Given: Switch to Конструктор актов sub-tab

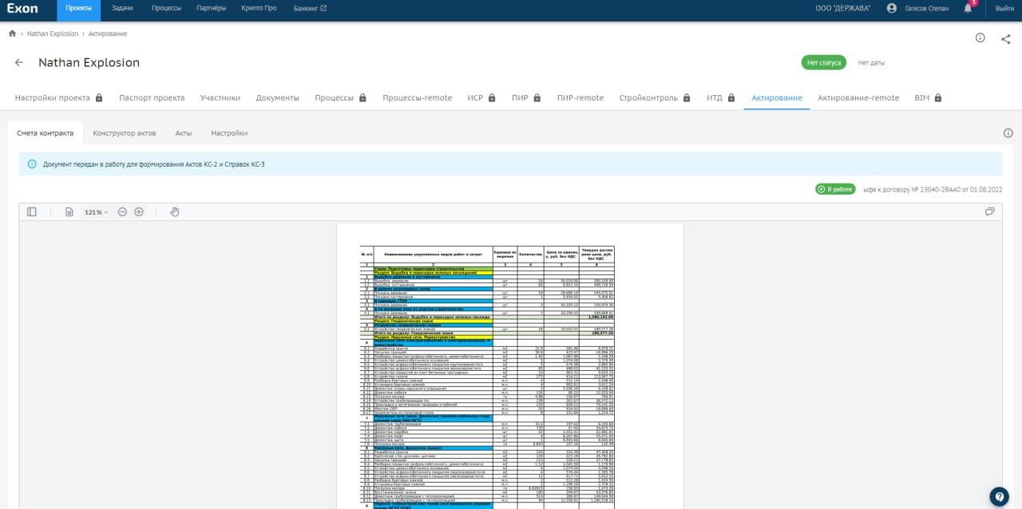Looking at the screenshot, I should coord(125,133).
